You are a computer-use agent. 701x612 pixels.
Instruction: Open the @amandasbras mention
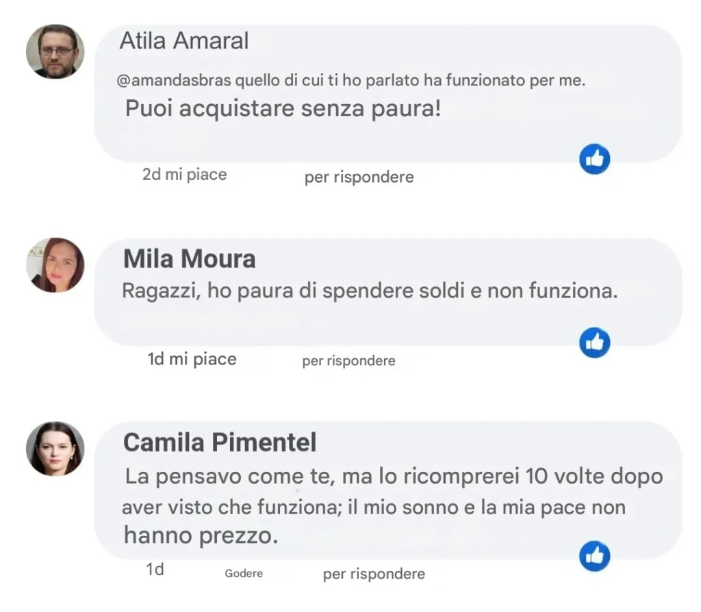[x=174, y=81]
